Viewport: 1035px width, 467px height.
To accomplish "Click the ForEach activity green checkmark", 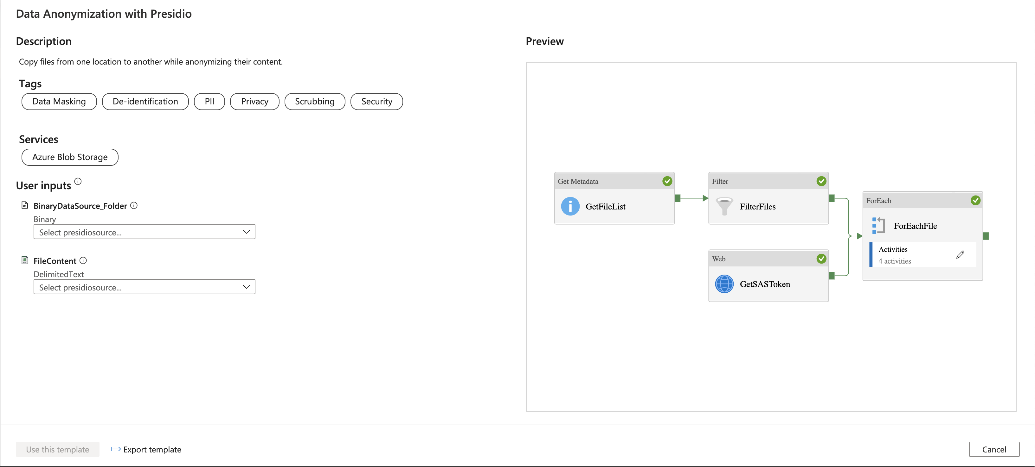I will [975, 201].
